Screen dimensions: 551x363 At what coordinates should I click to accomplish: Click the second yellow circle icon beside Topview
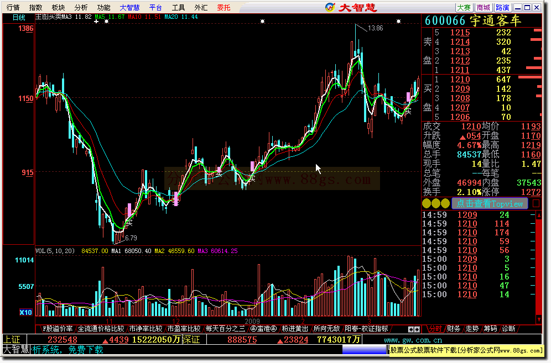point(436,203)
